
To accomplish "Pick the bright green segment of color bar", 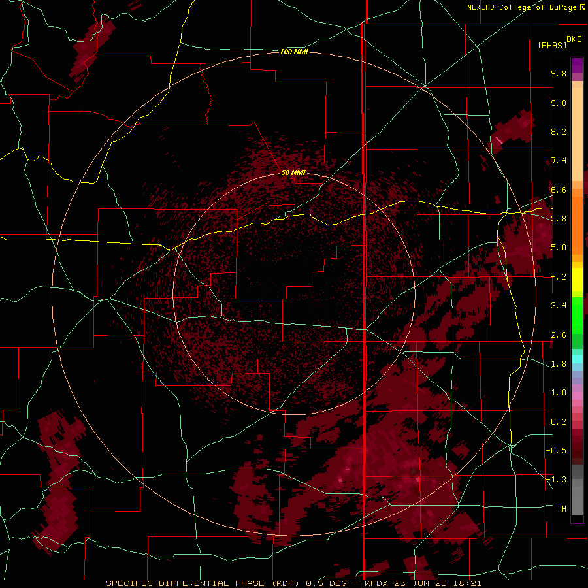I will tap(577, 315).
